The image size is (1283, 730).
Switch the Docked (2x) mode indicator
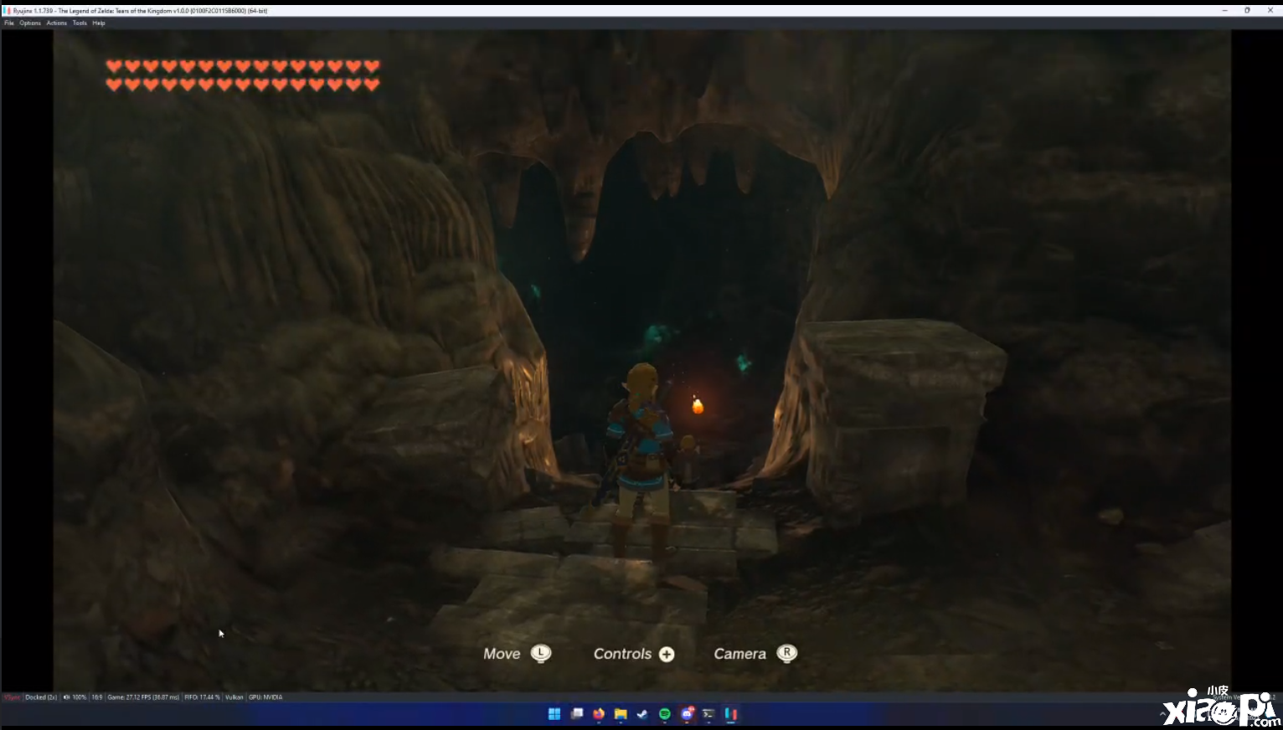coord(41,697)
